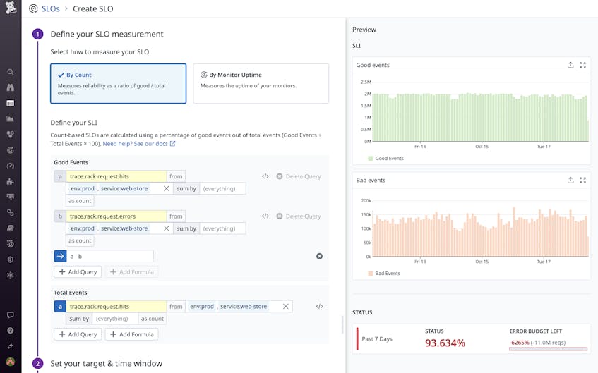Click the panel divider handle beside preview
Screen dimensions: 598x373
pos(342,325)
